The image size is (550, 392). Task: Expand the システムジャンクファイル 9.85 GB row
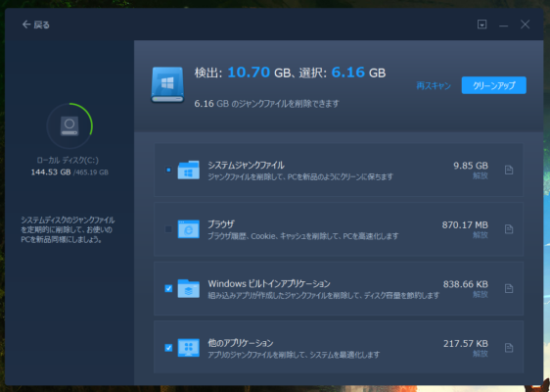(x=339, y=170)
